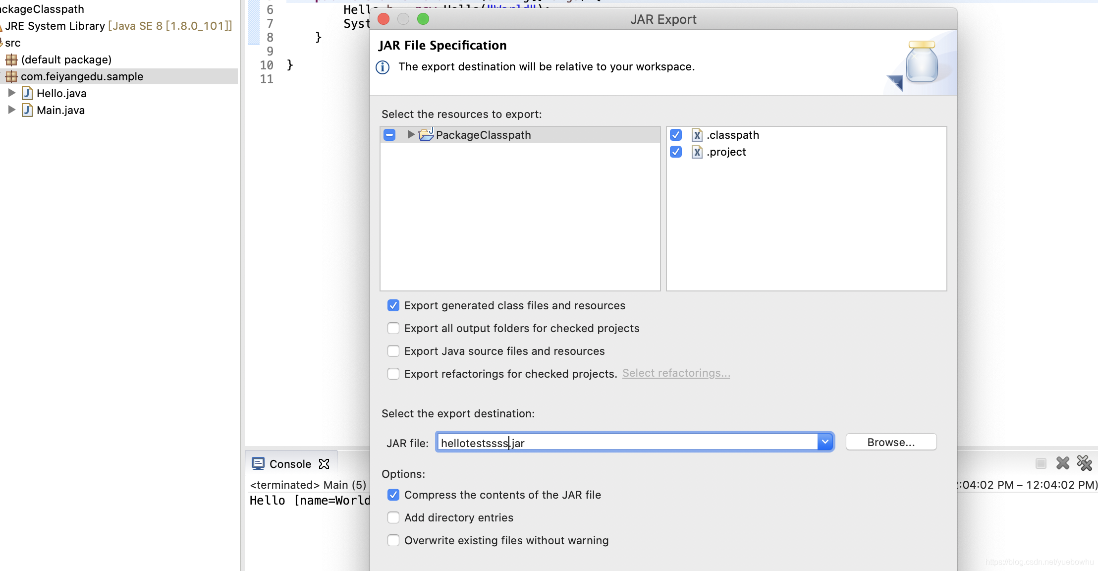Open the Select refactorings... link
Screen dimensions: 1098x571
pos(676,373)
